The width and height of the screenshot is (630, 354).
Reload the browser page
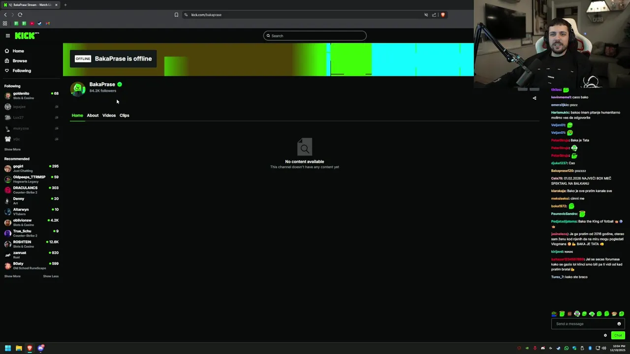point(20,15)
